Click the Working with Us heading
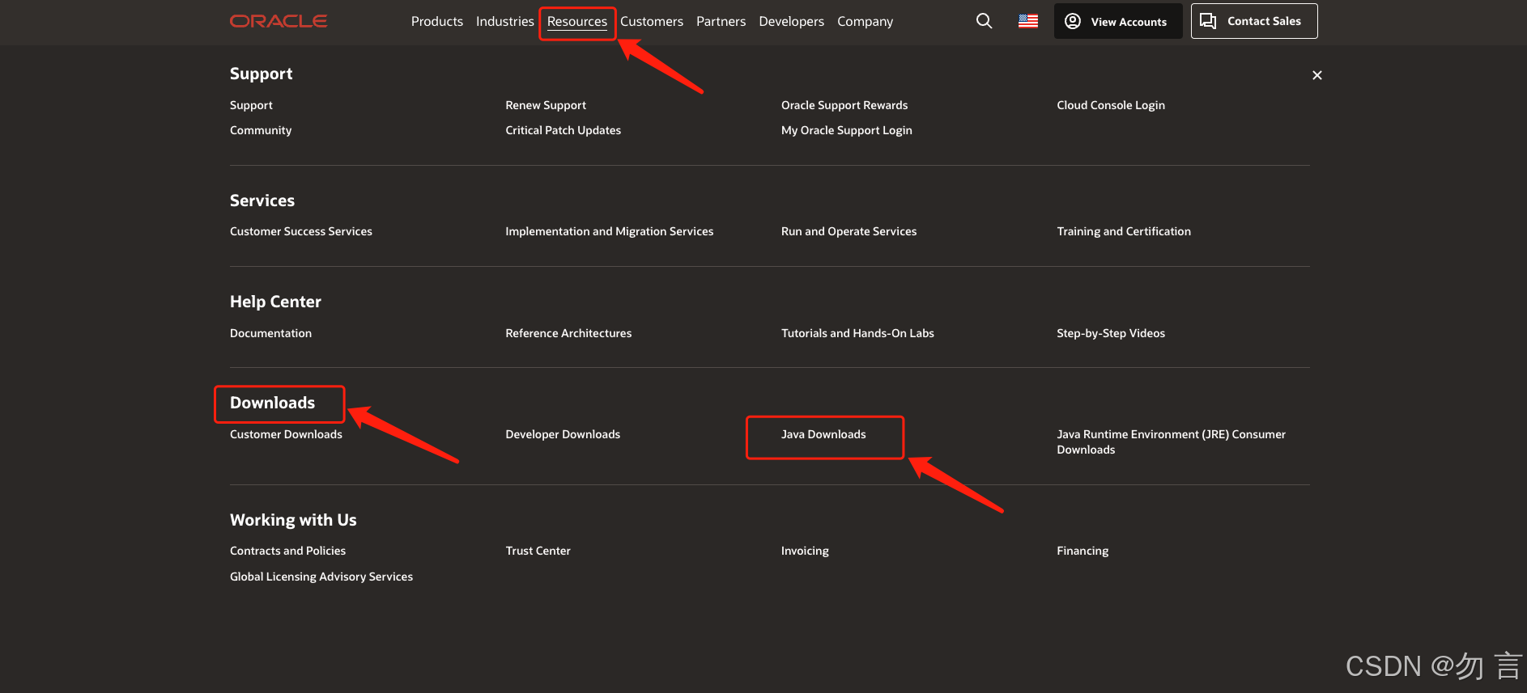Image resolution: width=1527 pixels, height=693 pixels. pos(293,520)
